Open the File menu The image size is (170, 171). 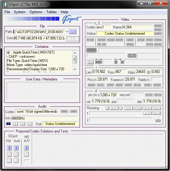pos(7,12)
